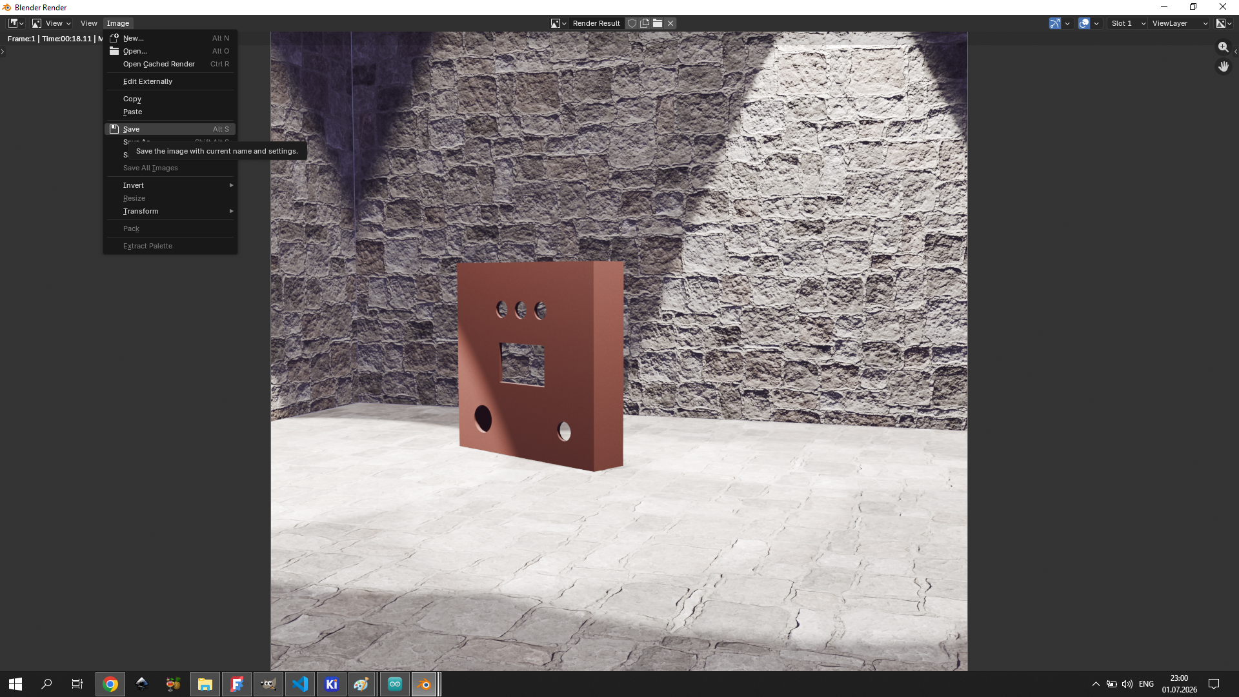This screenshot has height=697, width=1239.
Task: Expand the Transform submenu
Action: 170,211
